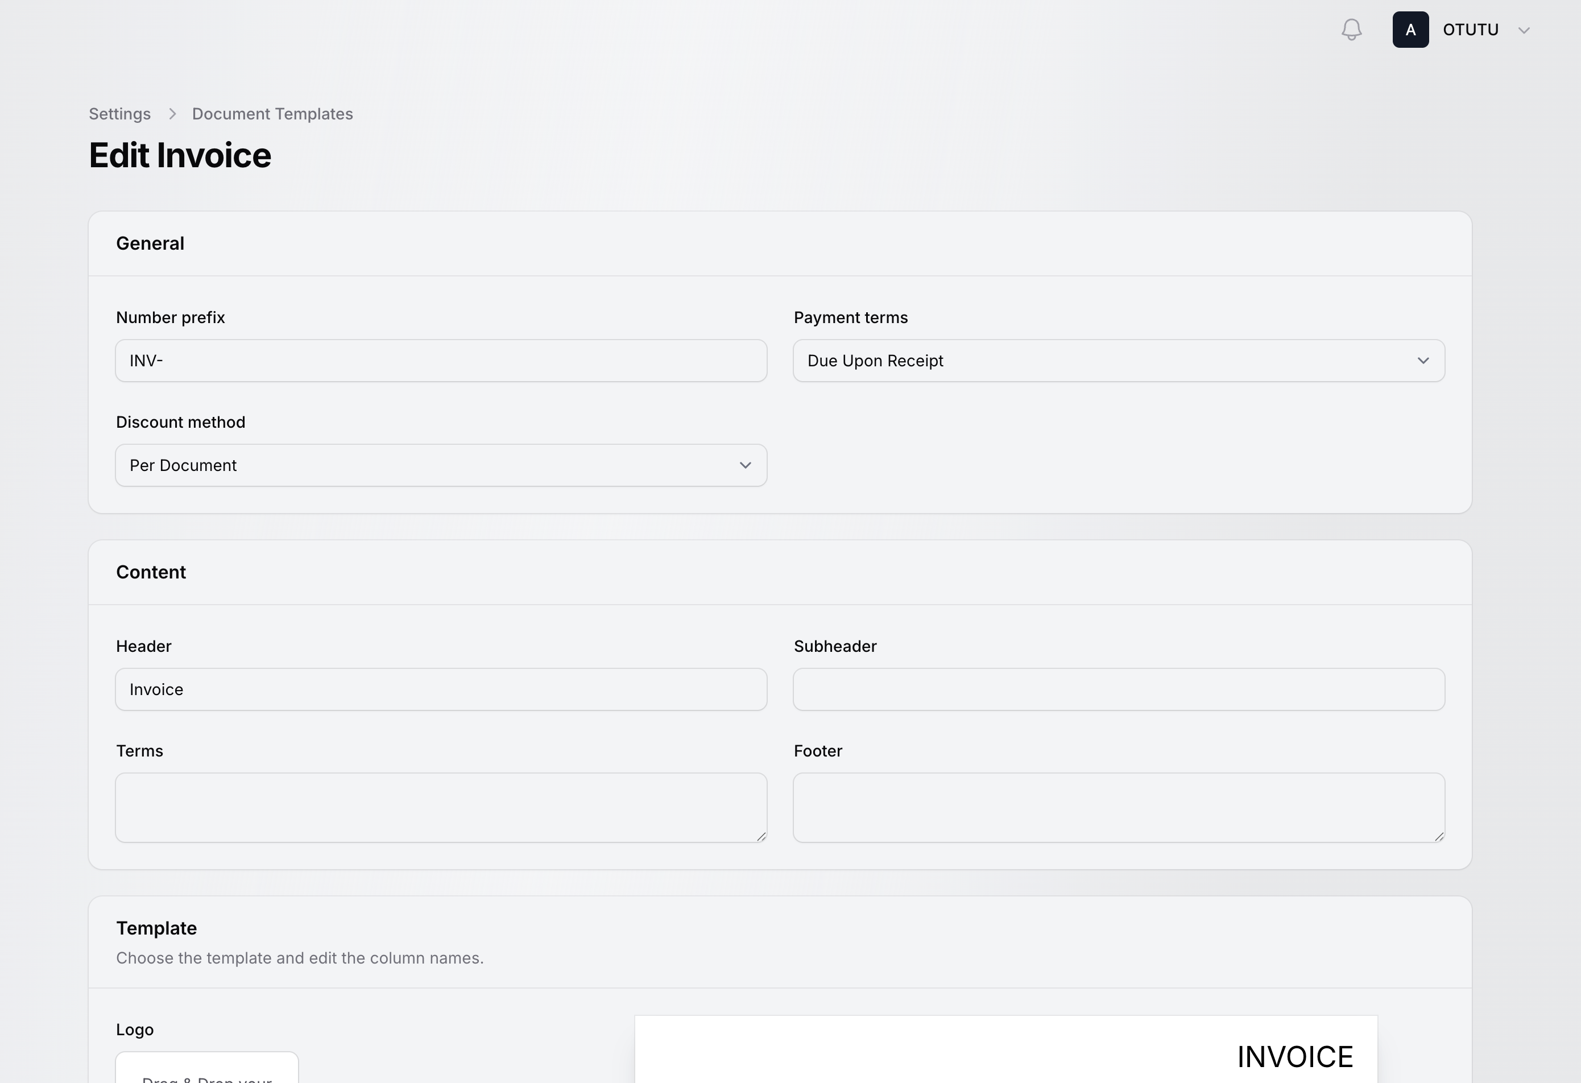This screenshot has height=1083, width=1581.
Task: Grab the Terms textarea resize handle
Action: pos(761,837)
